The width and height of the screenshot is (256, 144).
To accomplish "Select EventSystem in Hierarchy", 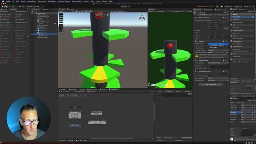I will coord(43,37).
